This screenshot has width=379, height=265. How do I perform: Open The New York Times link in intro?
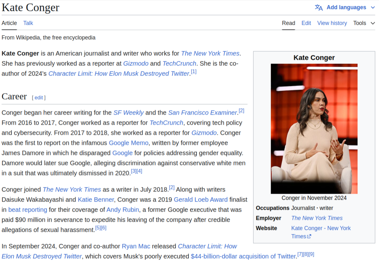pyautogui.click(x=210, y=53)
